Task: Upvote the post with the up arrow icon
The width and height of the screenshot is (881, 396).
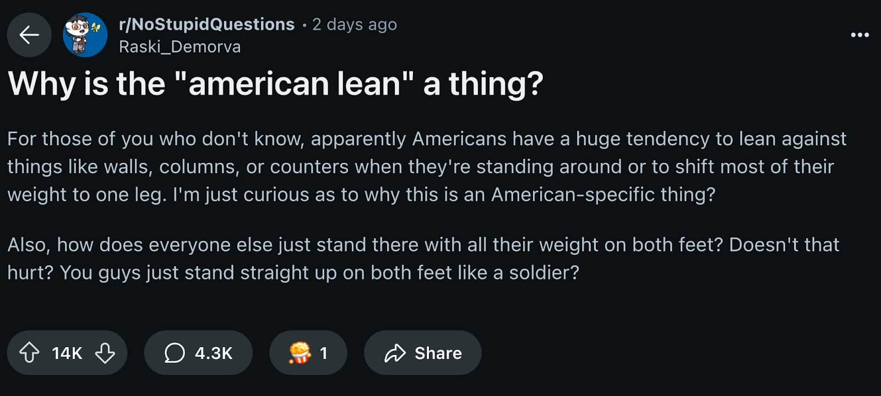Action: point(30,353)
